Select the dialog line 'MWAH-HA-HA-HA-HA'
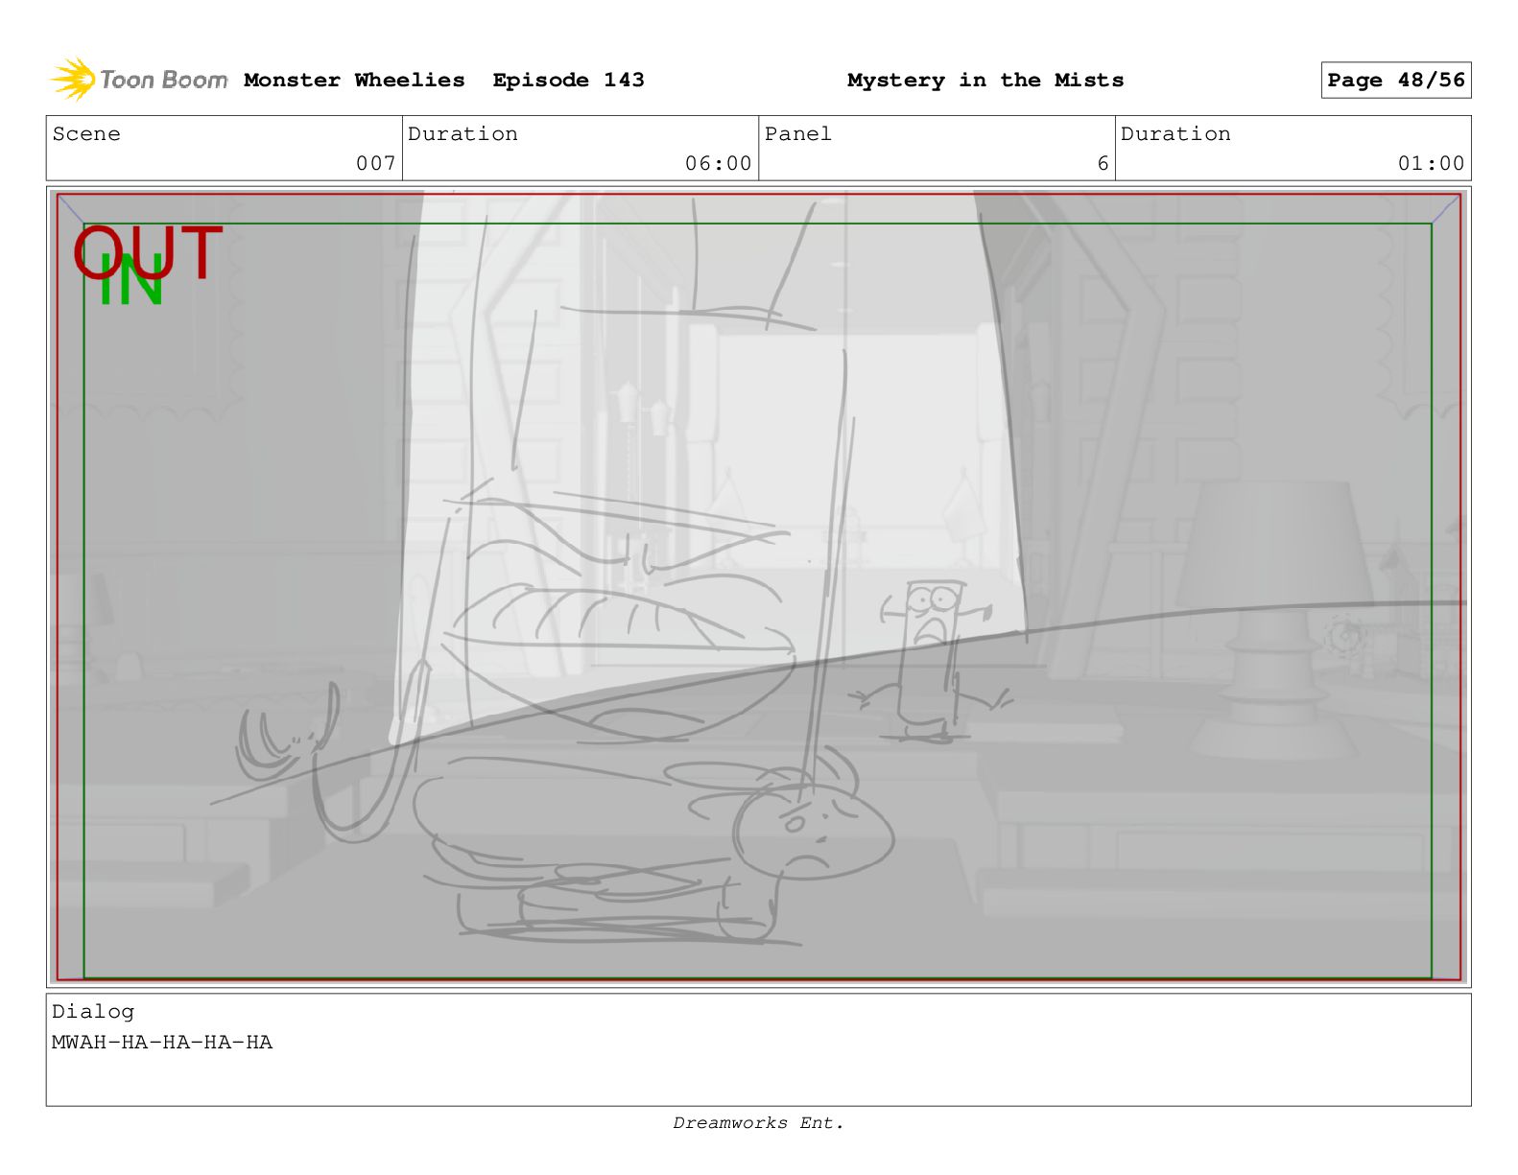 [162, 1043]
